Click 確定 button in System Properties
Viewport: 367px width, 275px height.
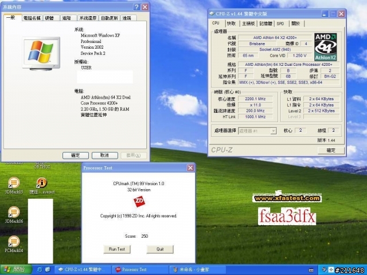[x=76, y=155]
